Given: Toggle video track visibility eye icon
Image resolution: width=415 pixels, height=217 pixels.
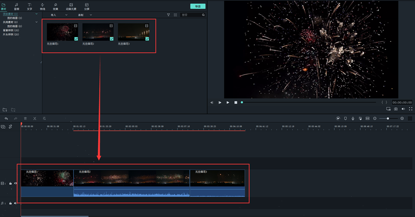Looking at the screenshot, I should pos(16,184).
